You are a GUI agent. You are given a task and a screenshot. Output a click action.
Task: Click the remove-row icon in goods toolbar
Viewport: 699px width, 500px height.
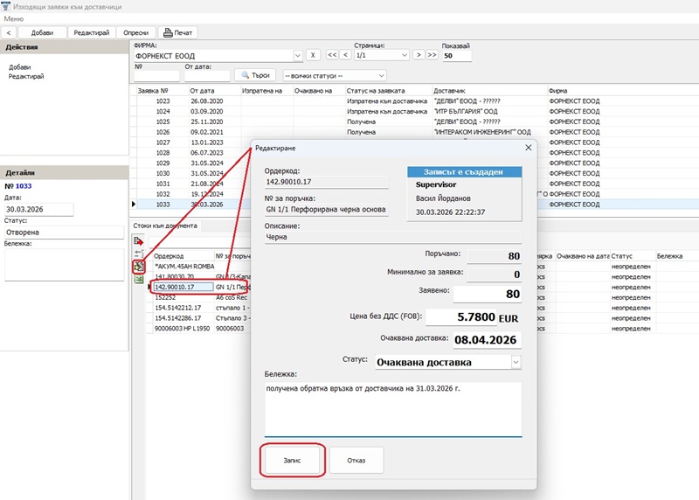point(138,253)
